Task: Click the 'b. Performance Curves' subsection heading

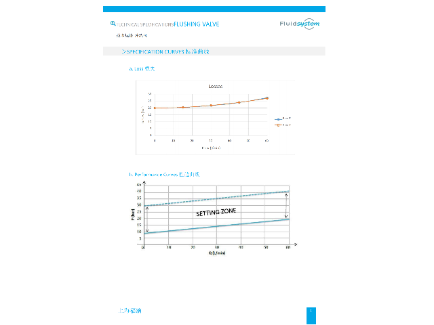Action: tap(159, 174)
